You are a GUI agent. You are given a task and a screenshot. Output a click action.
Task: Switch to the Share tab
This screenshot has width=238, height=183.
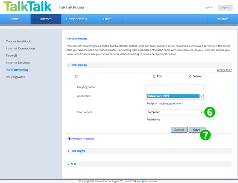pos(107,19)
